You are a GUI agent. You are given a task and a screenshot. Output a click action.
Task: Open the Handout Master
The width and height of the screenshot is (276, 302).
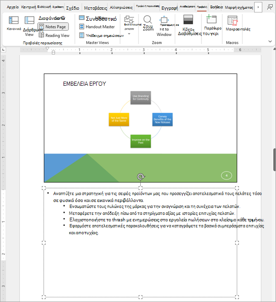[97, 27]
